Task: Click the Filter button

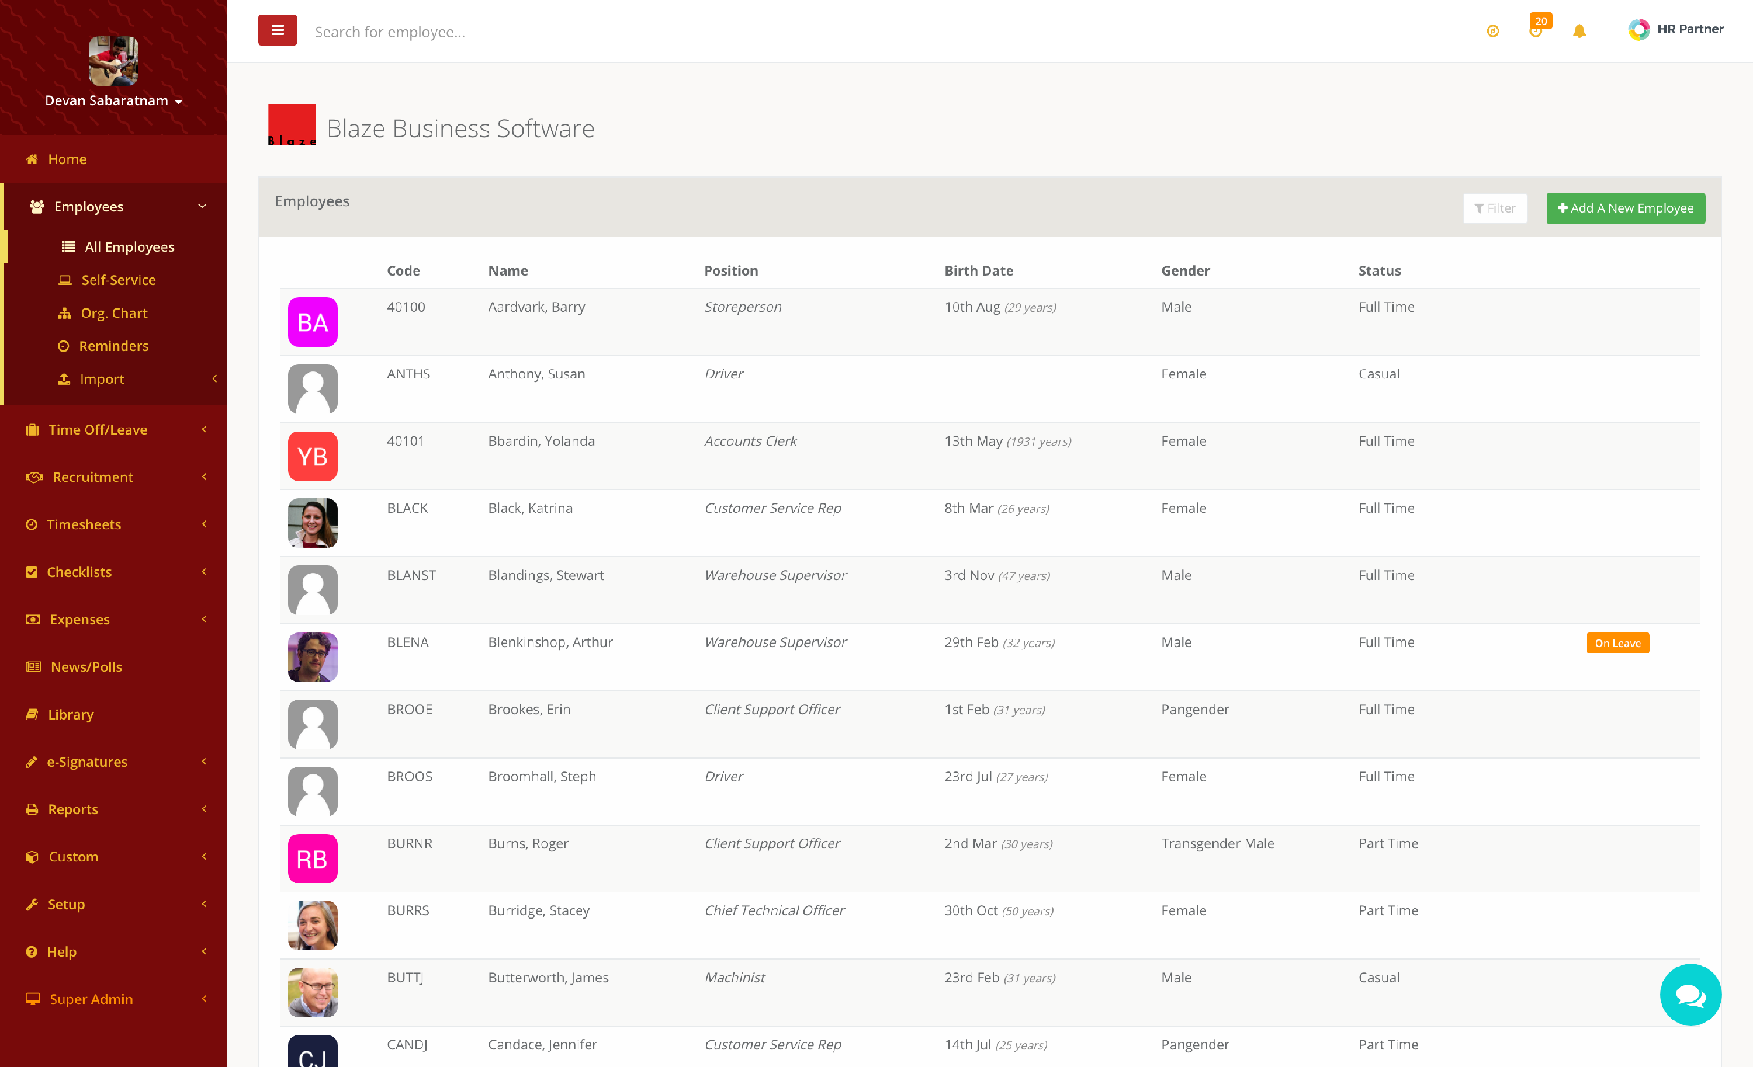Action: (x=1494, y=208)
